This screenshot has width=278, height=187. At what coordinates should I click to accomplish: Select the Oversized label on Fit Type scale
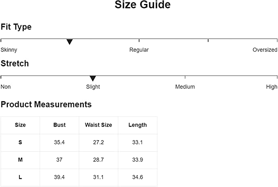click(x=265, y=50)
